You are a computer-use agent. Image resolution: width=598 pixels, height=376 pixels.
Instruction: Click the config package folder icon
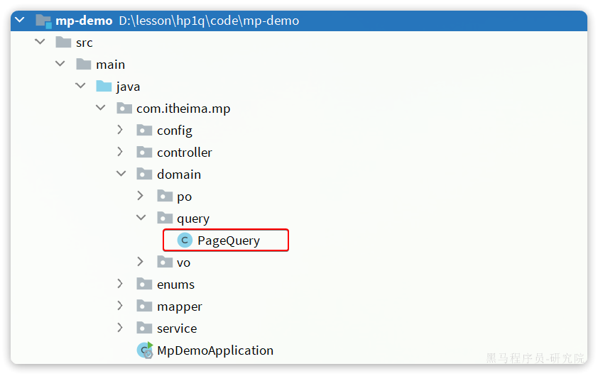(x=145, y=131)
